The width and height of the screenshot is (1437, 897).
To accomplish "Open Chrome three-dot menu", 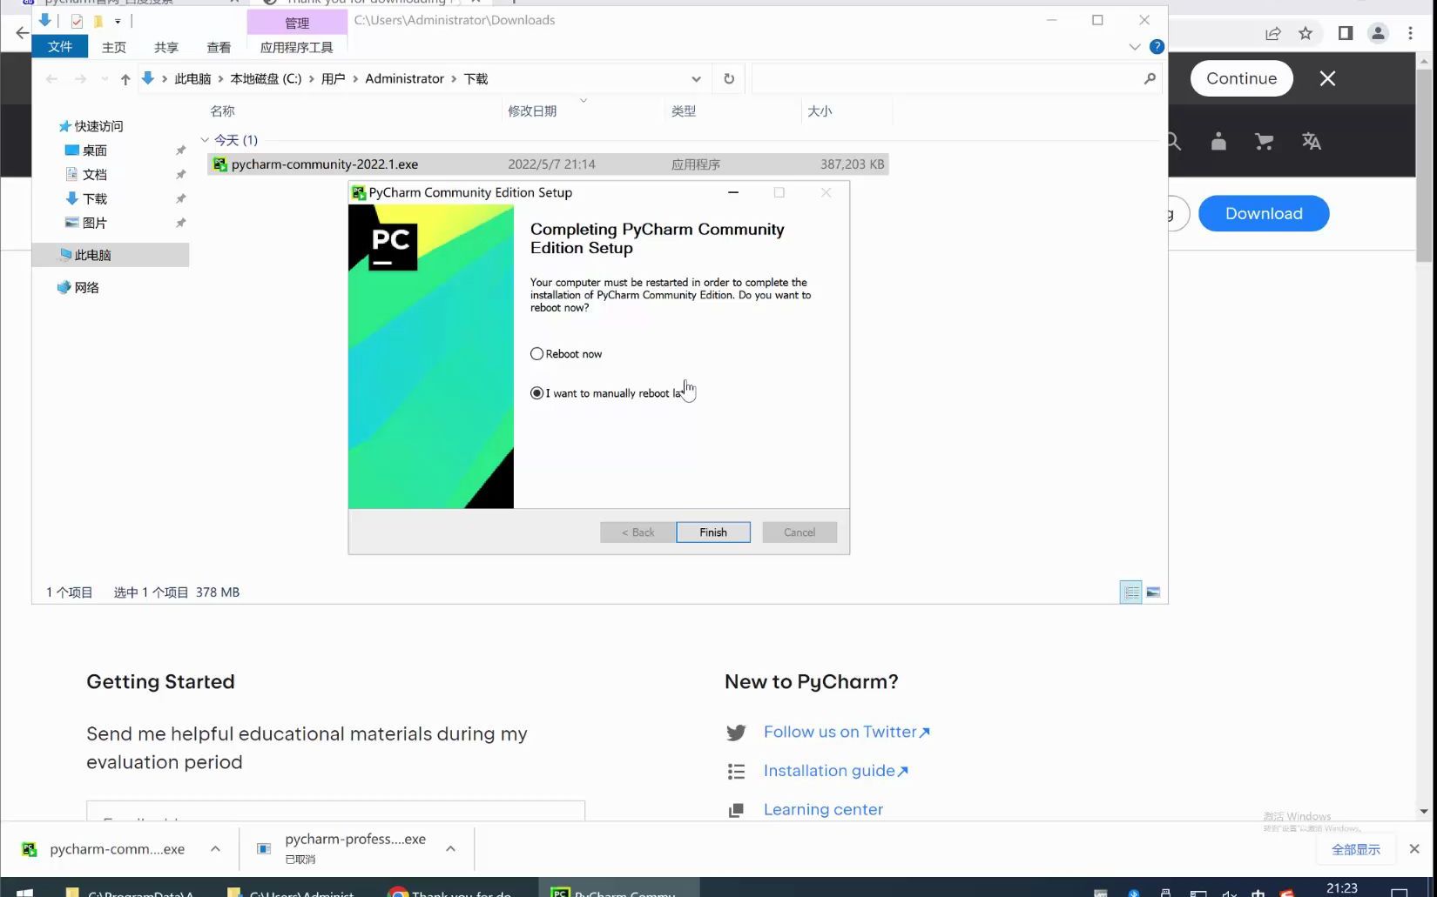I will click(x=1410, y=34).
